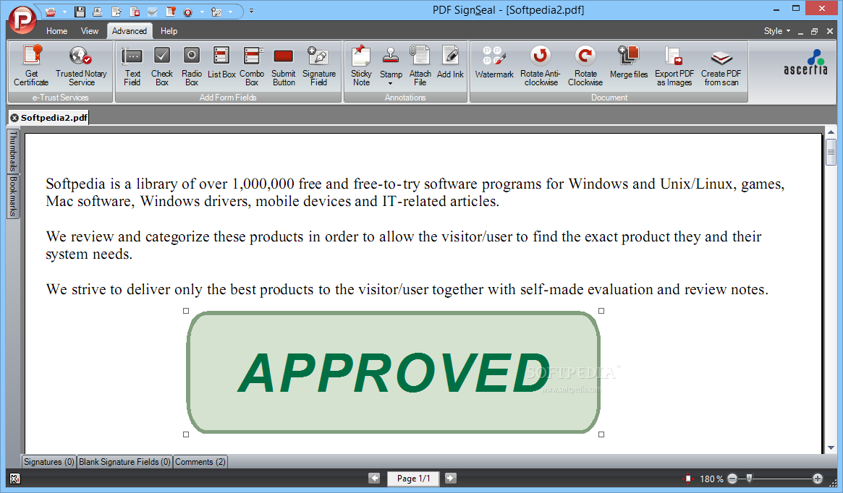Click the vertical scrollbar down arrow
Image resolution: width=843 pixels, height=493 pixels.
tap(831, 447)
